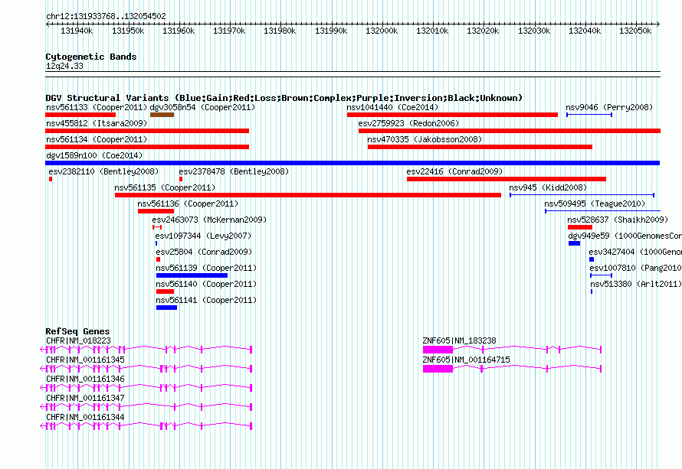
Task: Open the nsv561134 (Cooper2011) variant label
Action: (97, 139)
